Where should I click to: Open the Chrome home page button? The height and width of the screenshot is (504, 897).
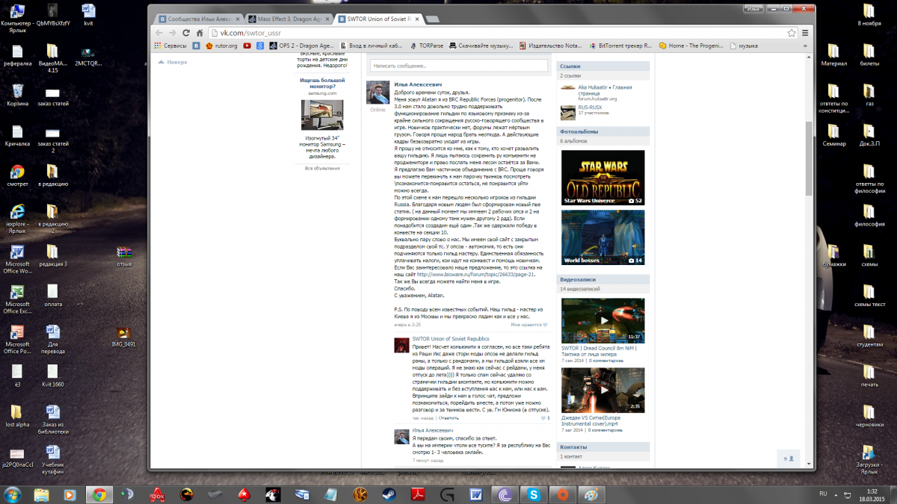pyautogui.click(x=200, y=33)
